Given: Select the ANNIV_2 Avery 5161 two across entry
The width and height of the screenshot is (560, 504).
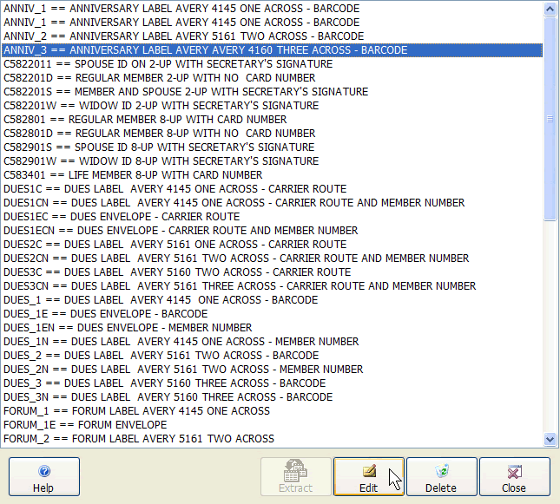Looking at the screenshot, I should pos(183,36).
